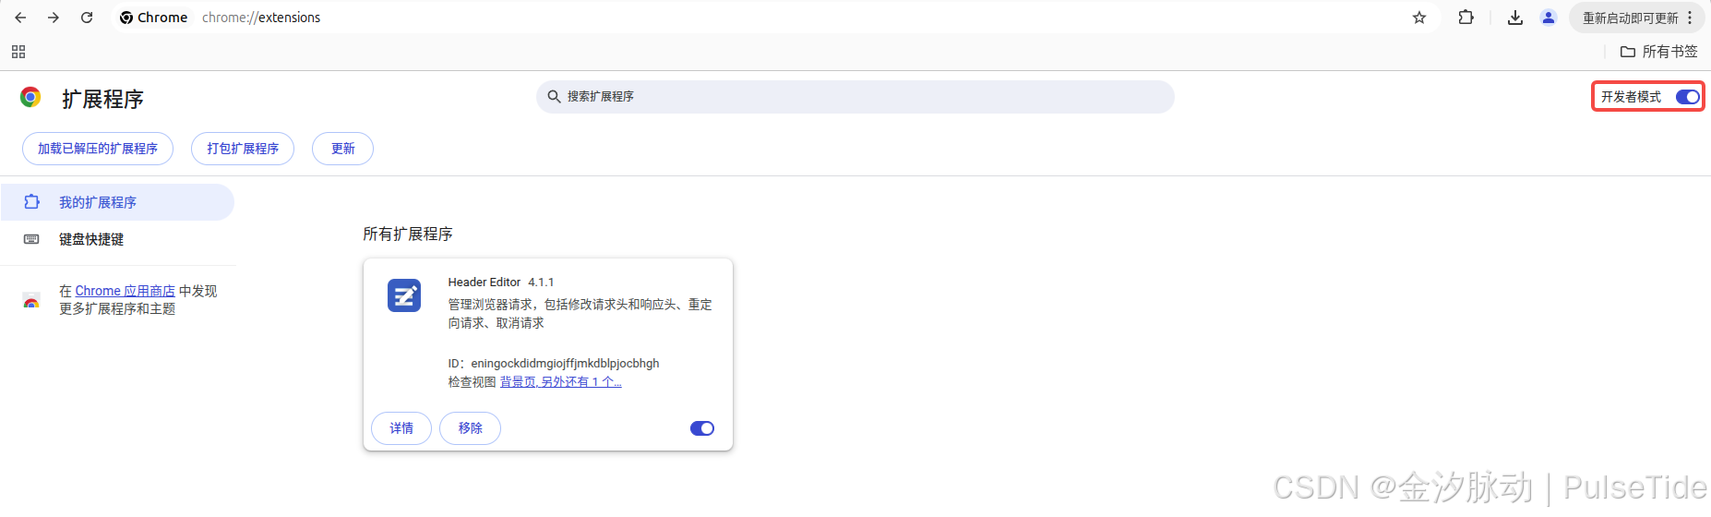Disable the Header Editor extension toggle
This screenshot has width=1711, height=517.
[702, 428]
